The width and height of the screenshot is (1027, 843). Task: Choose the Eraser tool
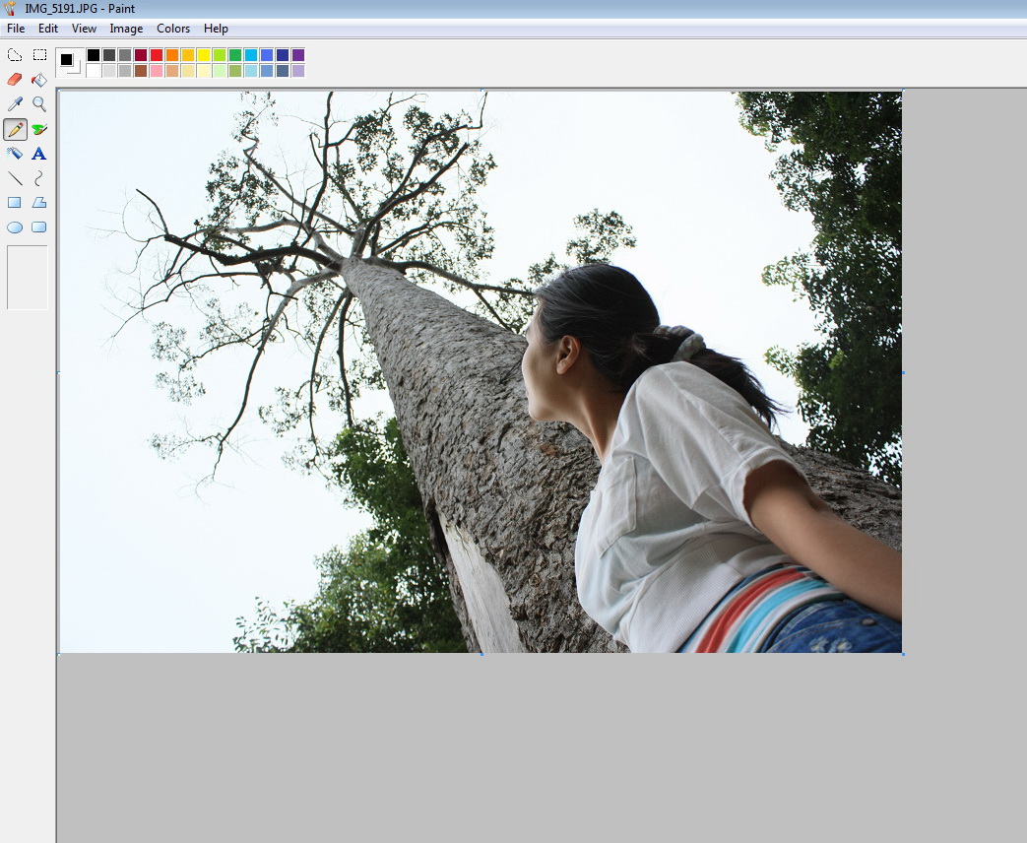pyautogui.click(x=15, y=80)
